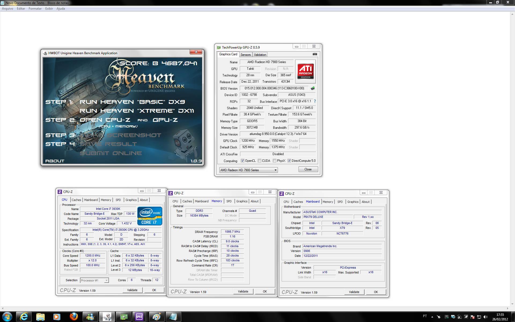Click the GPU-Z window title icon

(x=219, y=47)
